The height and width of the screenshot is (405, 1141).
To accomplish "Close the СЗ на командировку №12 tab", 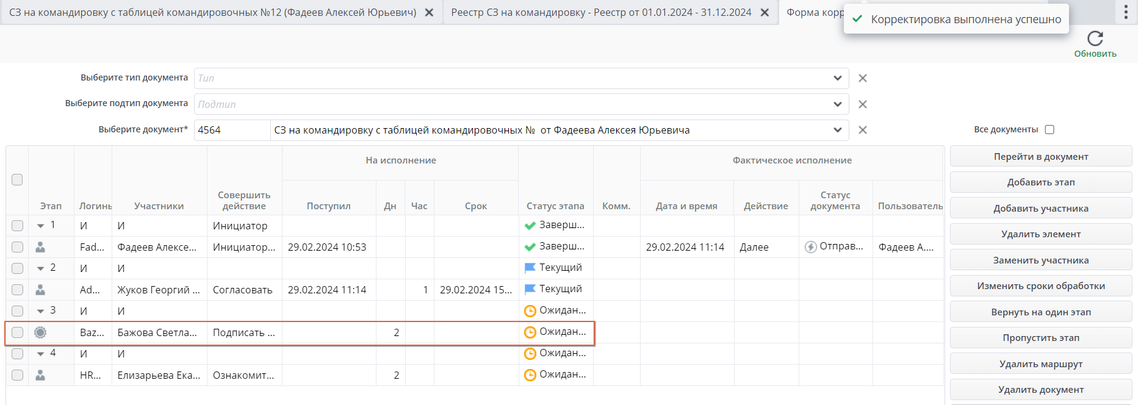I will 429,12.
